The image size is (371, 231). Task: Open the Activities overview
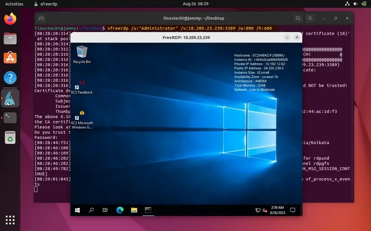pos(14,4)
